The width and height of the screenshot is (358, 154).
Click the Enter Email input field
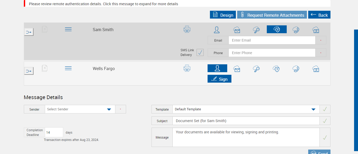(x=272, y=40)
